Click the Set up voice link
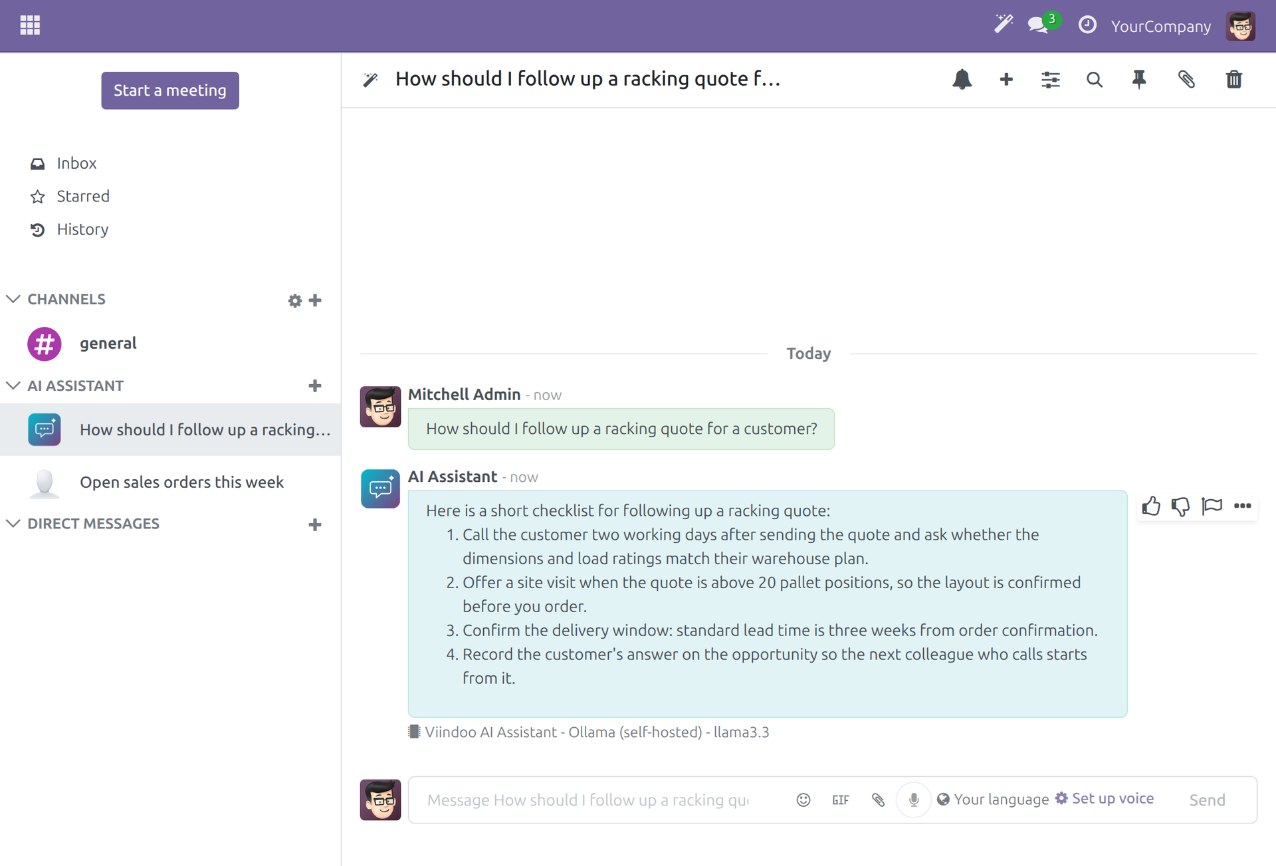The image size is (1276, 866). coord(1105,799)
